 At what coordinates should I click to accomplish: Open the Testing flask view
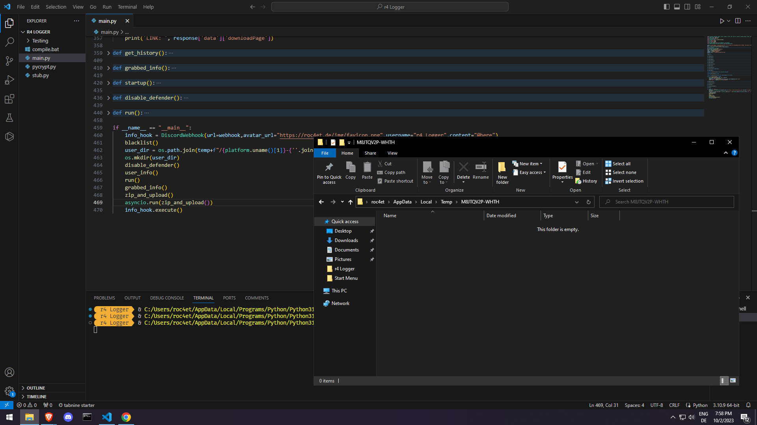click(x=9, y=118)
